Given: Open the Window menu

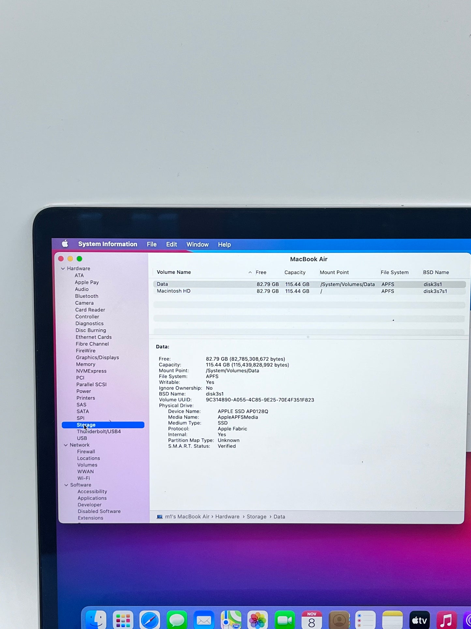Looking at the screenshot, I should pos(198,244).
